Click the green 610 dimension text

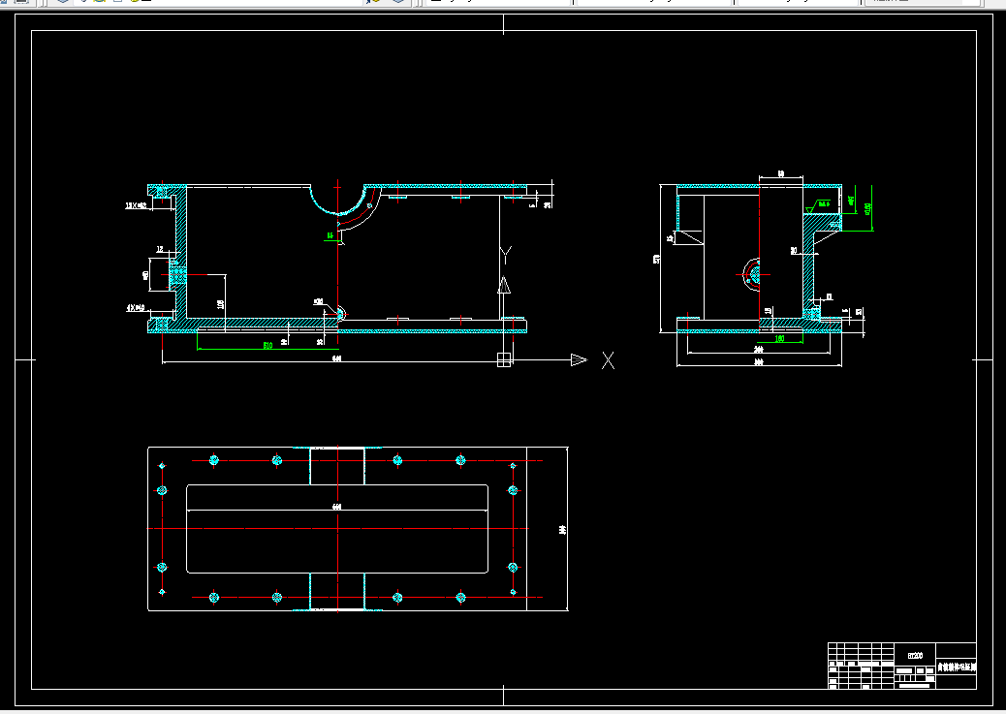click(x=267, y=345)
